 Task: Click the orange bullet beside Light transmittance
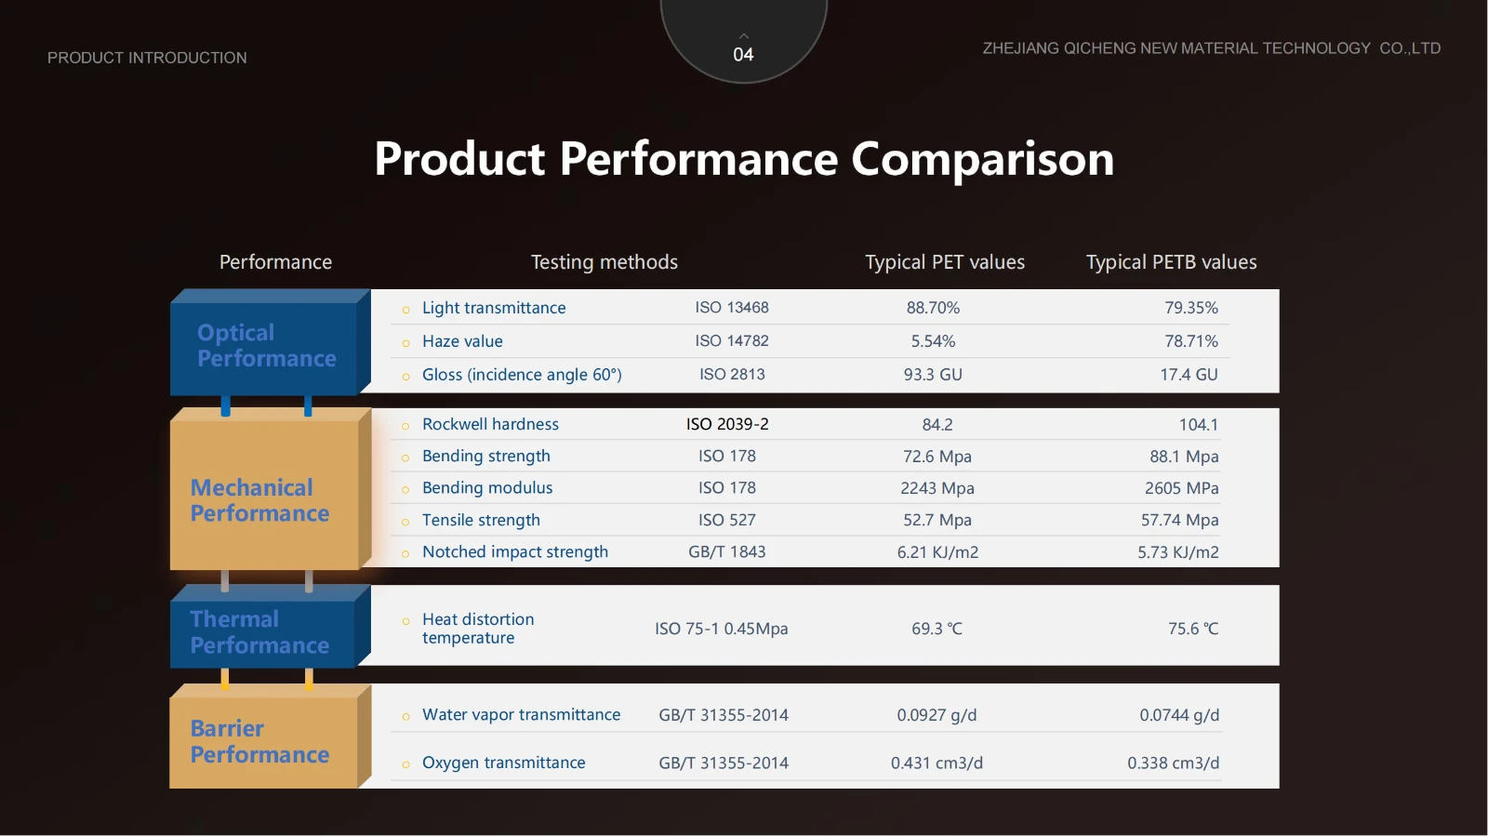[405, 310]
